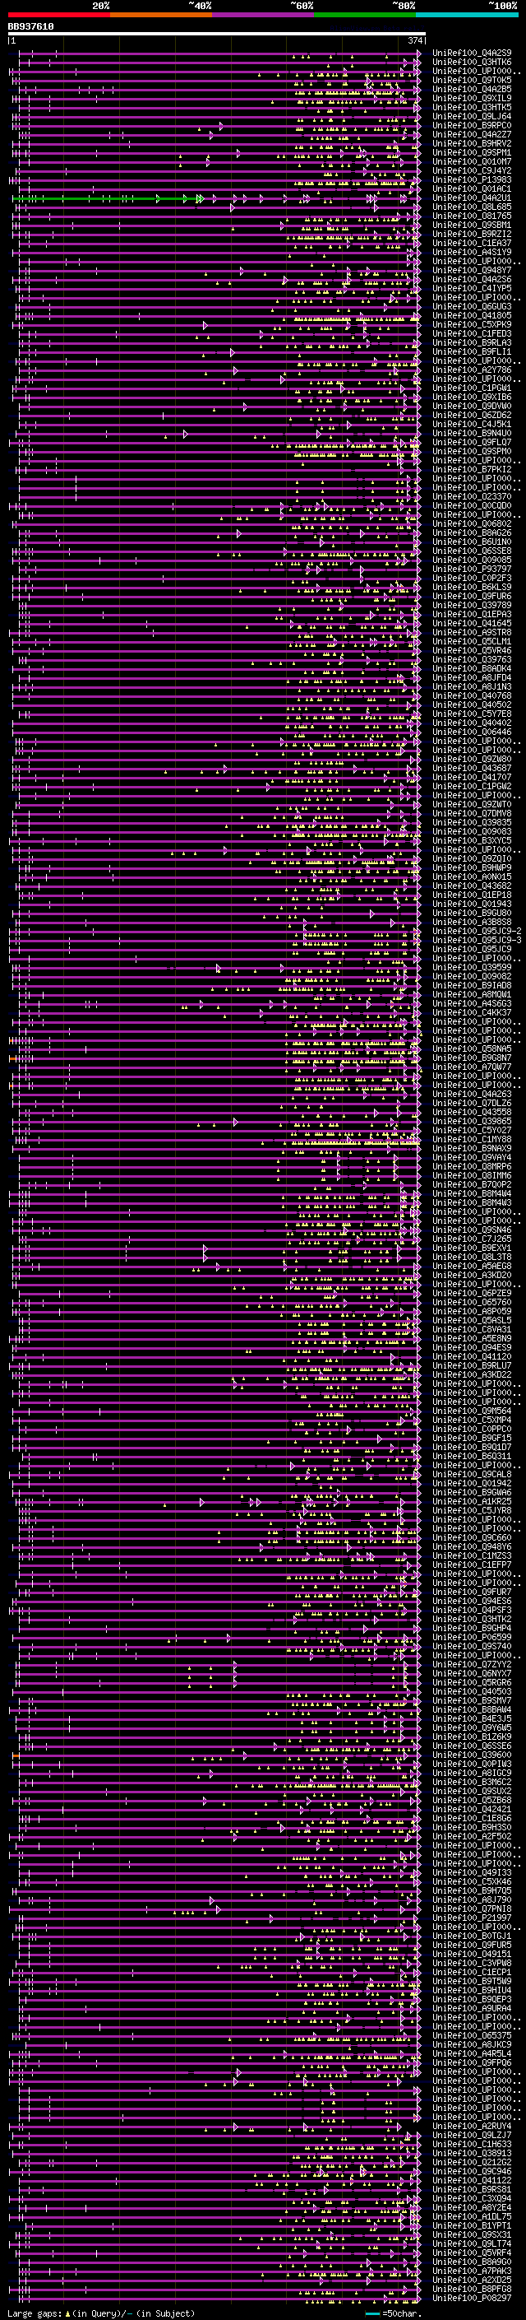Click the UniRef100_A3B8S8 label
Viewport: 526px width, 2320px height.
click(472, 922)
